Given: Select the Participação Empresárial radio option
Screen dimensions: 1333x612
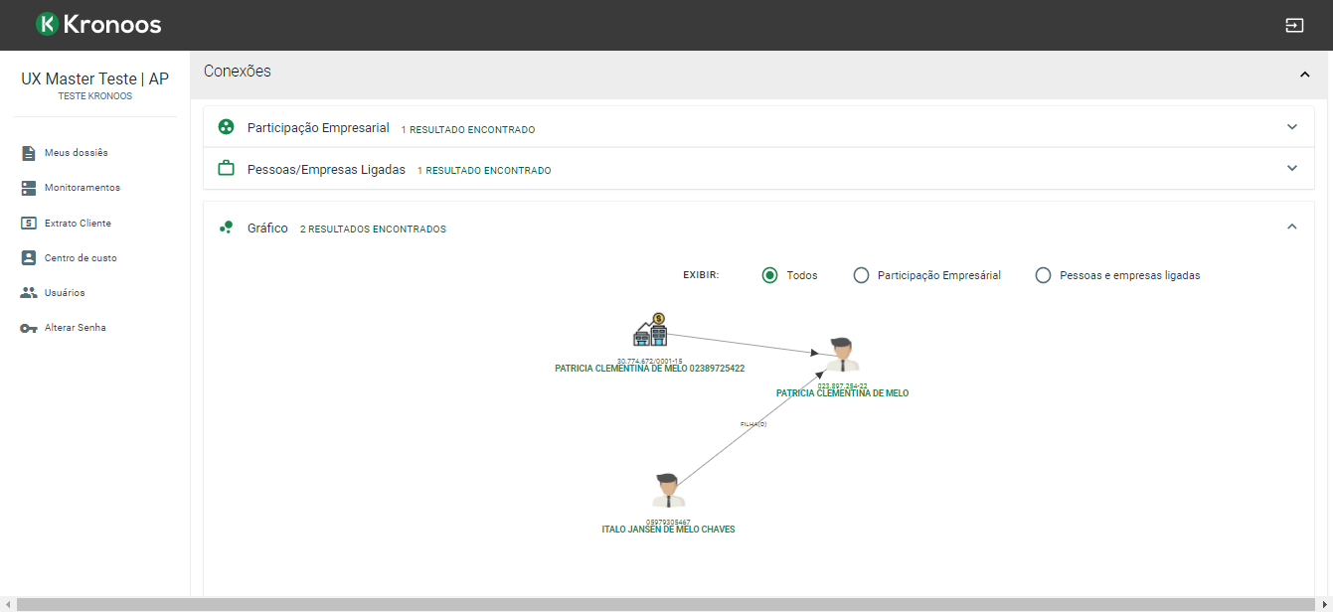Looking at the screenshot, I should (861, 275).
